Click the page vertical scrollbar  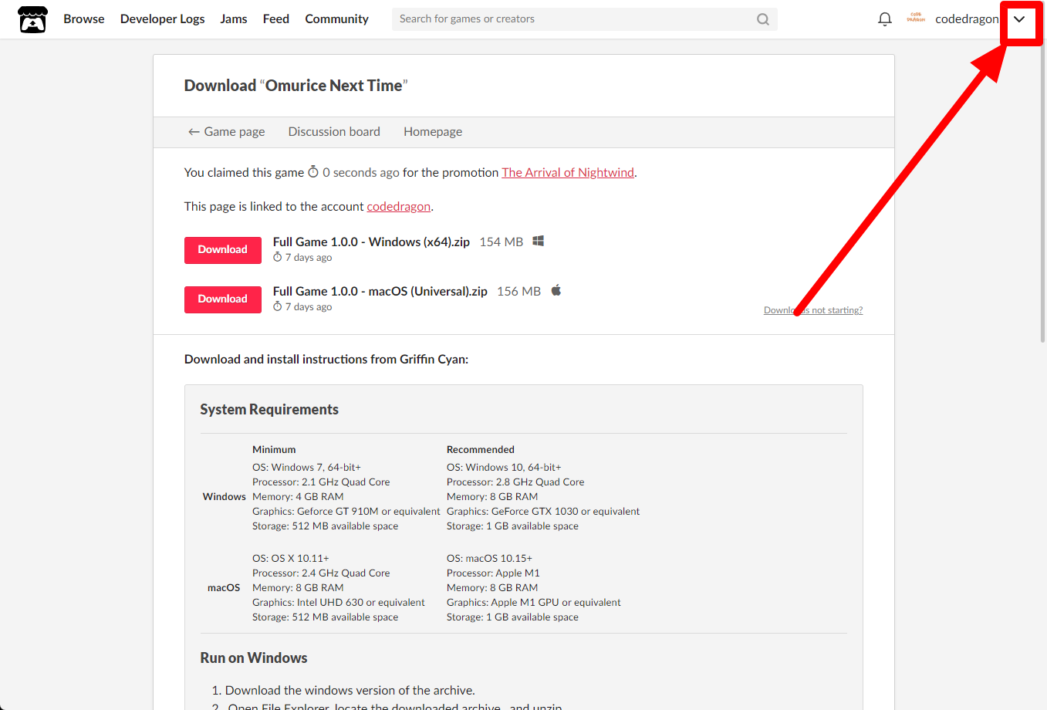(x=1042, y=193)
